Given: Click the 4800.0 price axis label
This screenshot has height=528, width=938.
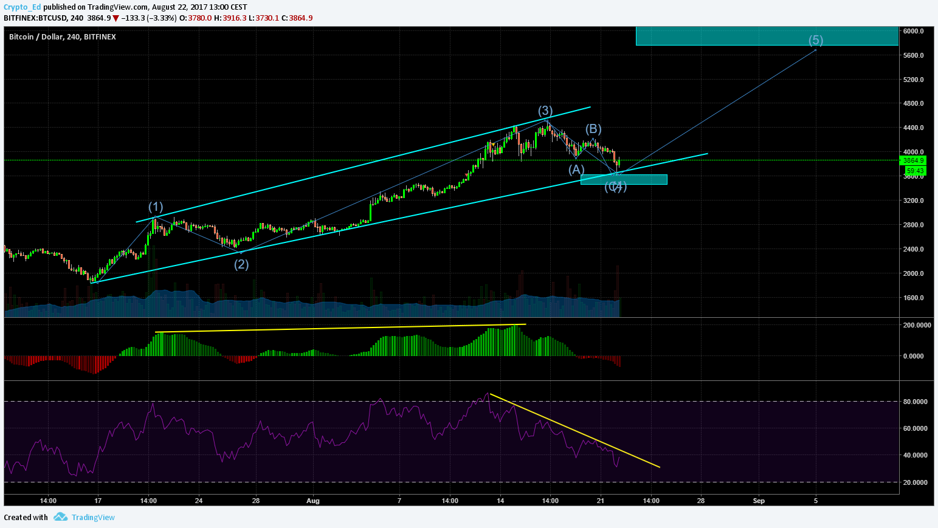Looking at the screenshot, I should pyautogui.click(x=913, y=103).
